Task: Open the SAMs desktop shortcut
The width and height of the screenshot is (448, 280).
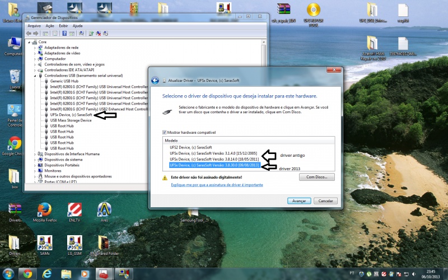Action: point(45,245)
